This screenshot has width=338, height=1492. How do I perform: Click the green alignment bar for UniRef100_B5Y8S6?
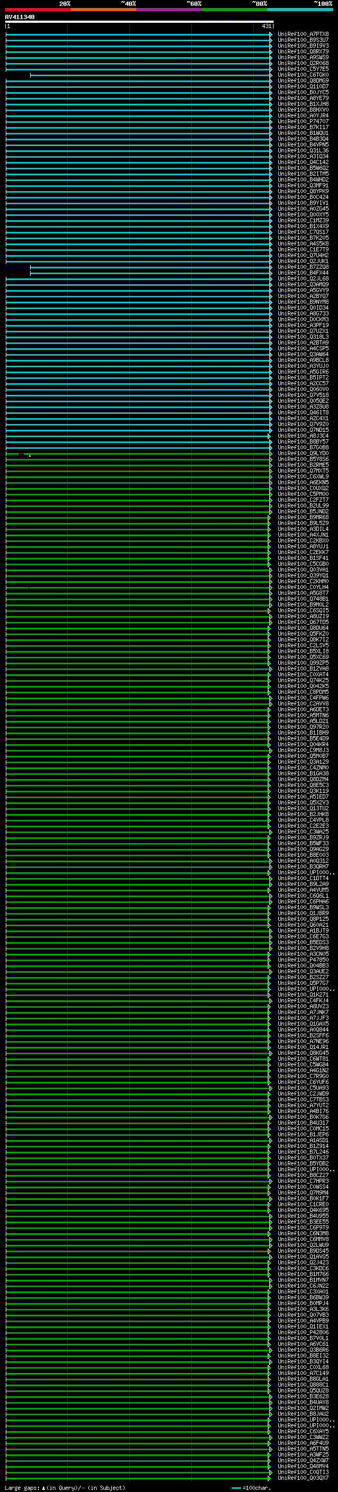[x=139, y=459]
